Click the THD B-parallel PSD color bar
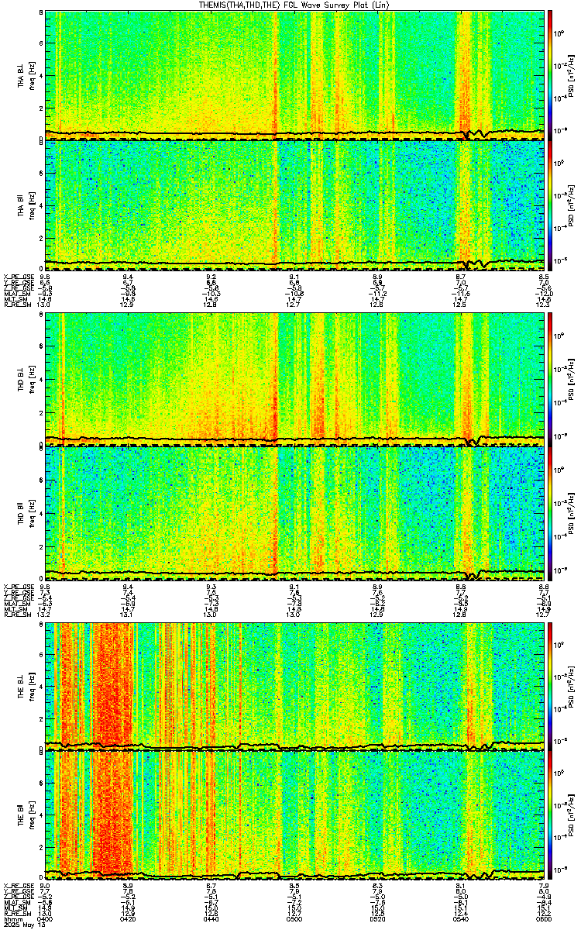 (x=550, y=512)
